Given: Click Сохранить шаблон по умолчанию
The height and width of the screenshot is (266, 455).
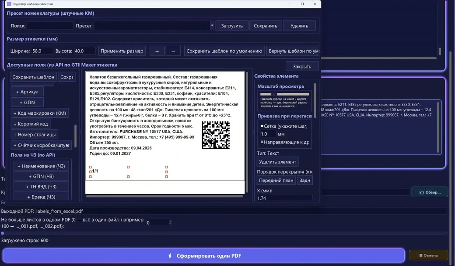Looking at the screenshot, I should 224,51.
